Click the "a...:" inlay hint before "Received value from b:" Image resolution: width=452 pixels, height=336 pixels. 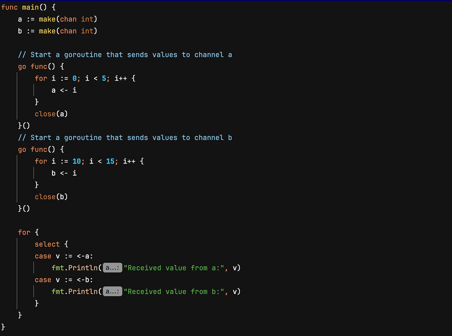pyautogui.click(x=112, y=292)
